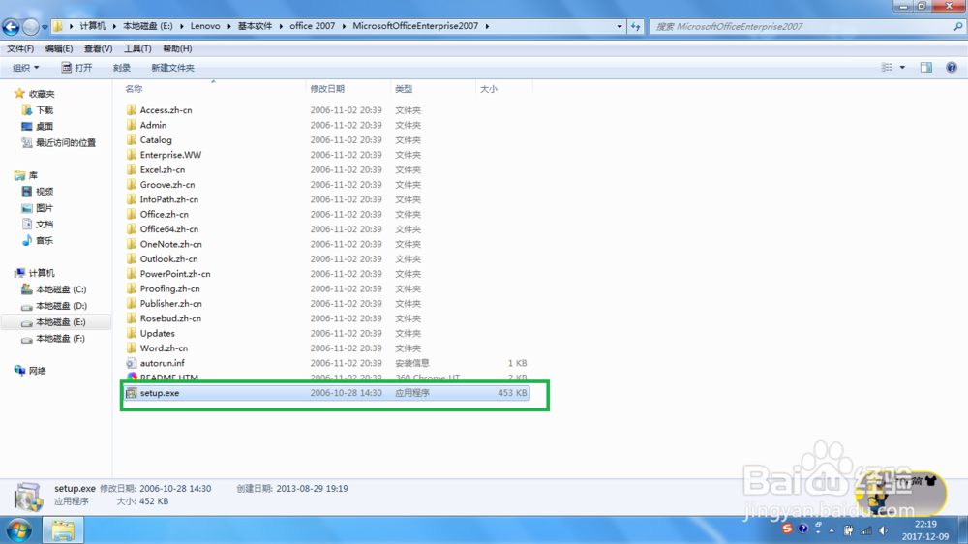
Task: Select the Catalog folder icon
Action: pyautogui.click(x=131, y=139)
